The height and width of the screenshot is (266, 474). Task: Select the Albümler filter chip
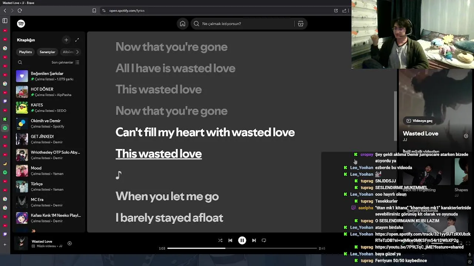point(68,52)
